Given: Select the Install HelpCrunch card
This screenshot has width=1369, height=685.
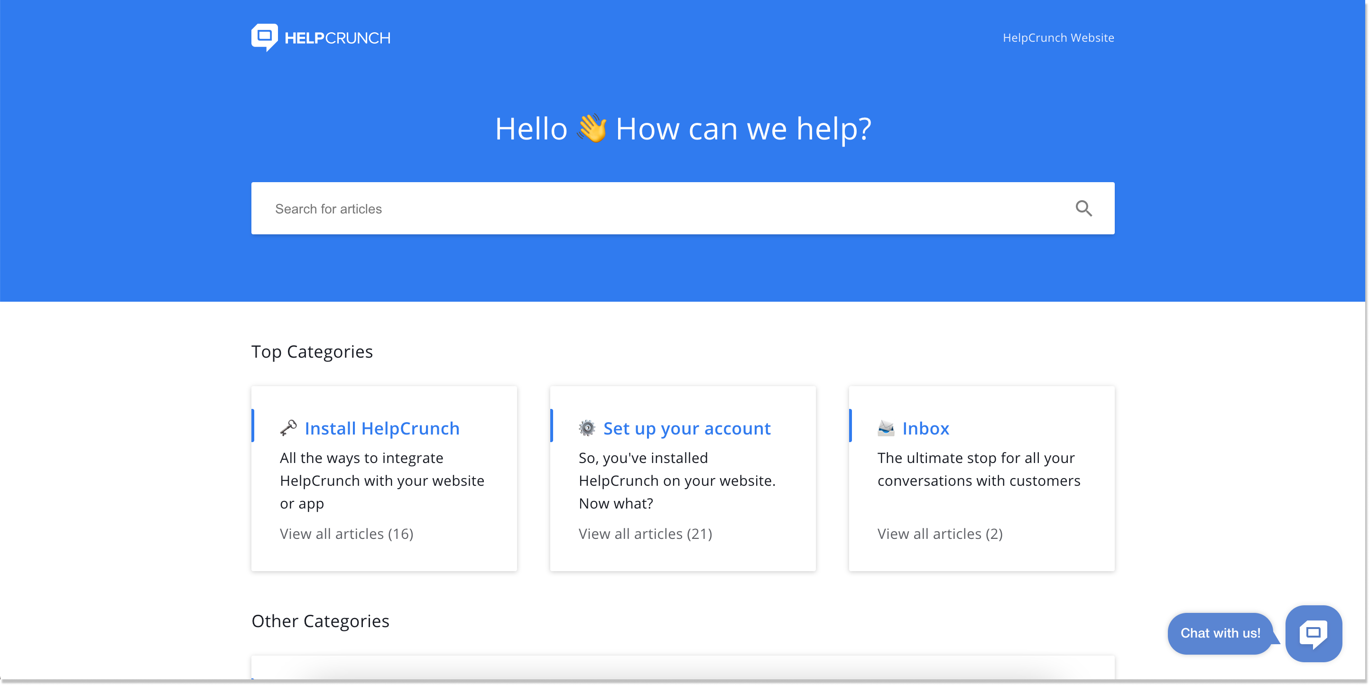Looking at the screenshot, I should [x=384, y=478].
